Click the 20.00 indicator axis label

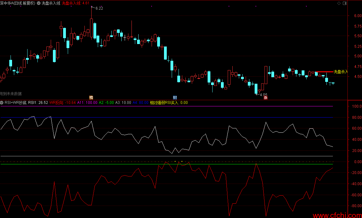tap(357, 151)
